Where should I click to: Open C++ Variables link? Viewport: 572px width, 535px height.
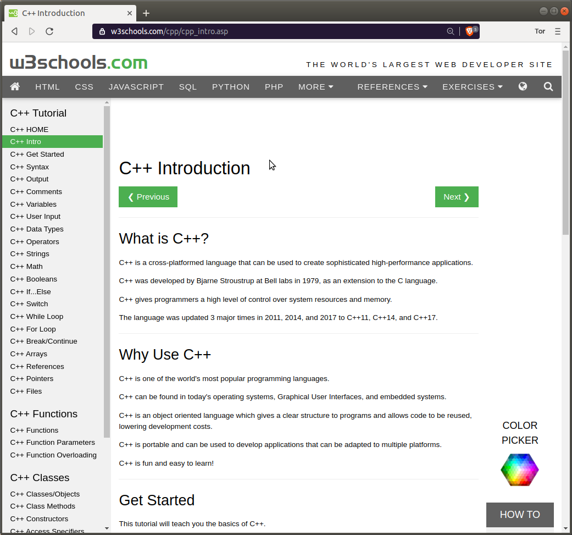coord(33,205)
